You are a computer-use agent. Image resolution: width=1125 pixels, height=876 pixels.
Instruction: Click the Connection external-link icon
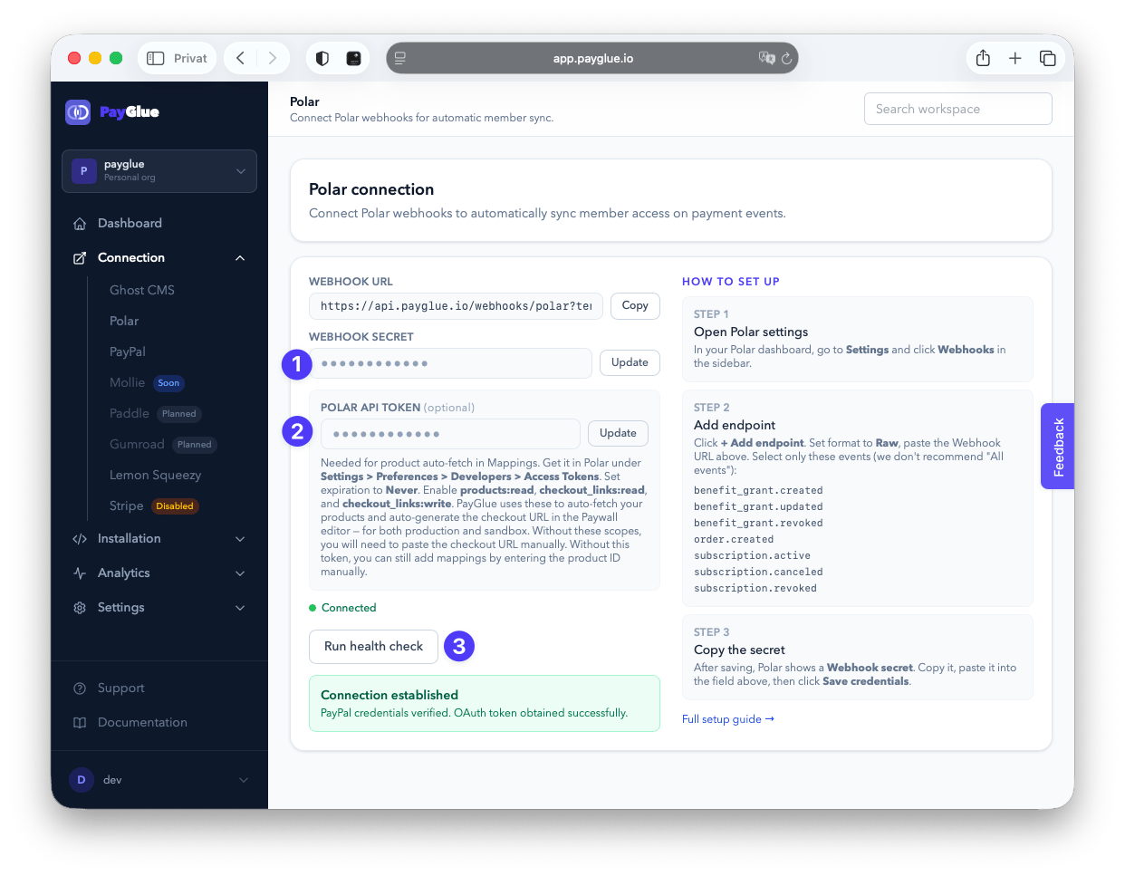pyautogui.click(x=80, y=258)
